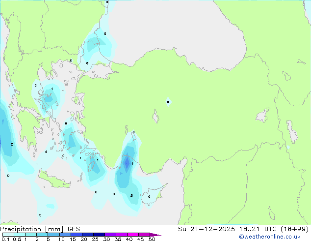The image size is (311, 241).
Task: Click the island of Crete on map
Action: coord(53,180)
